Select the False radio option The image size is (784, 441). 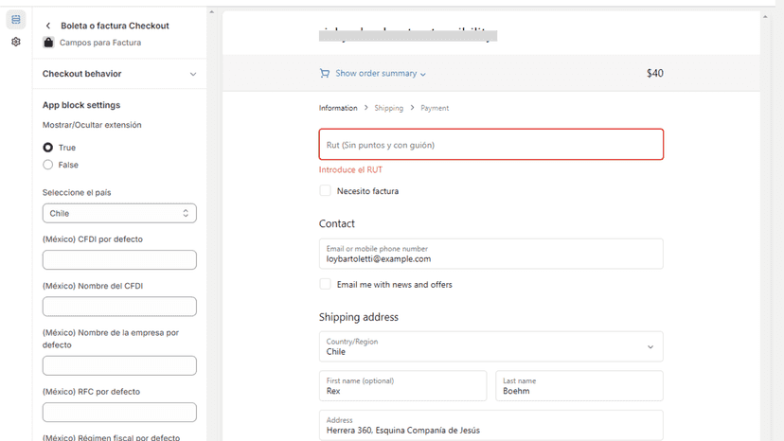[x=47, y=165]
